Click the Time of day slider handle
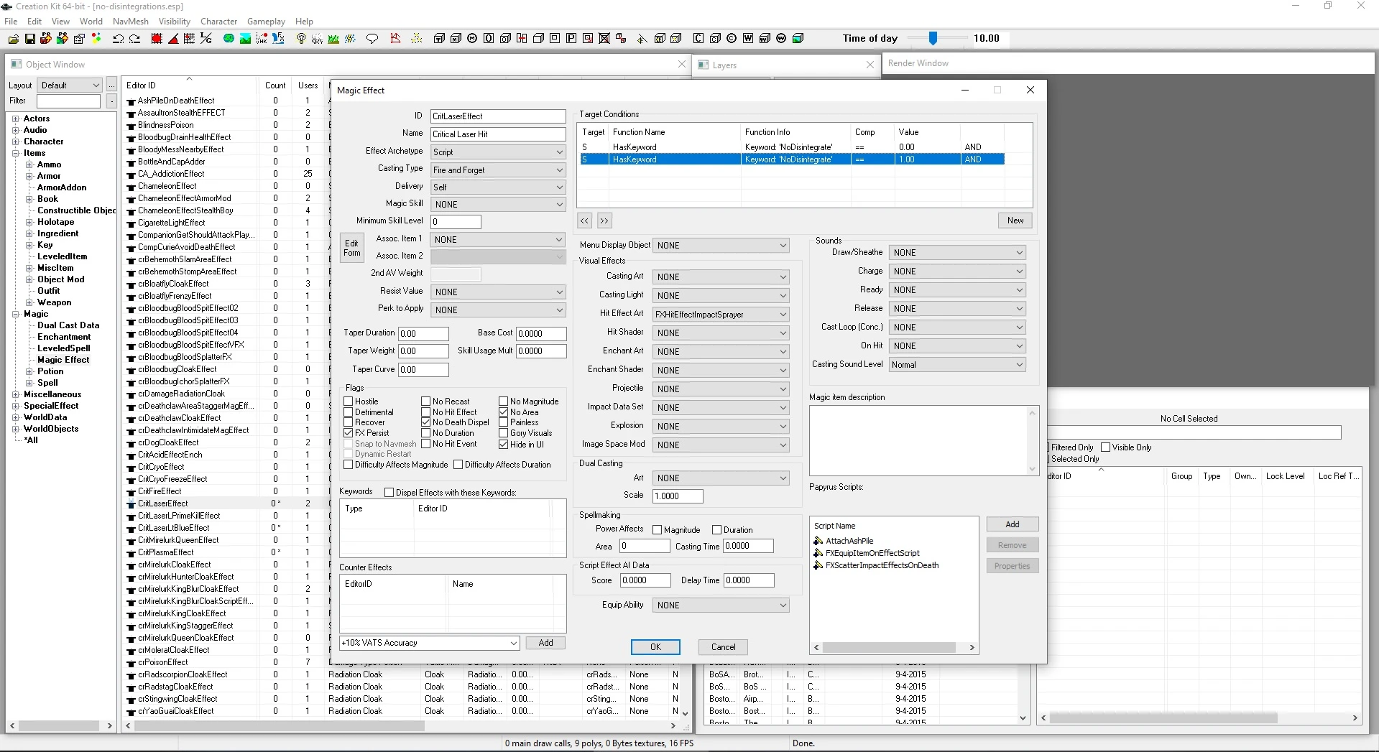Viewport: 1379px width, 752px height. click(933, 38)
